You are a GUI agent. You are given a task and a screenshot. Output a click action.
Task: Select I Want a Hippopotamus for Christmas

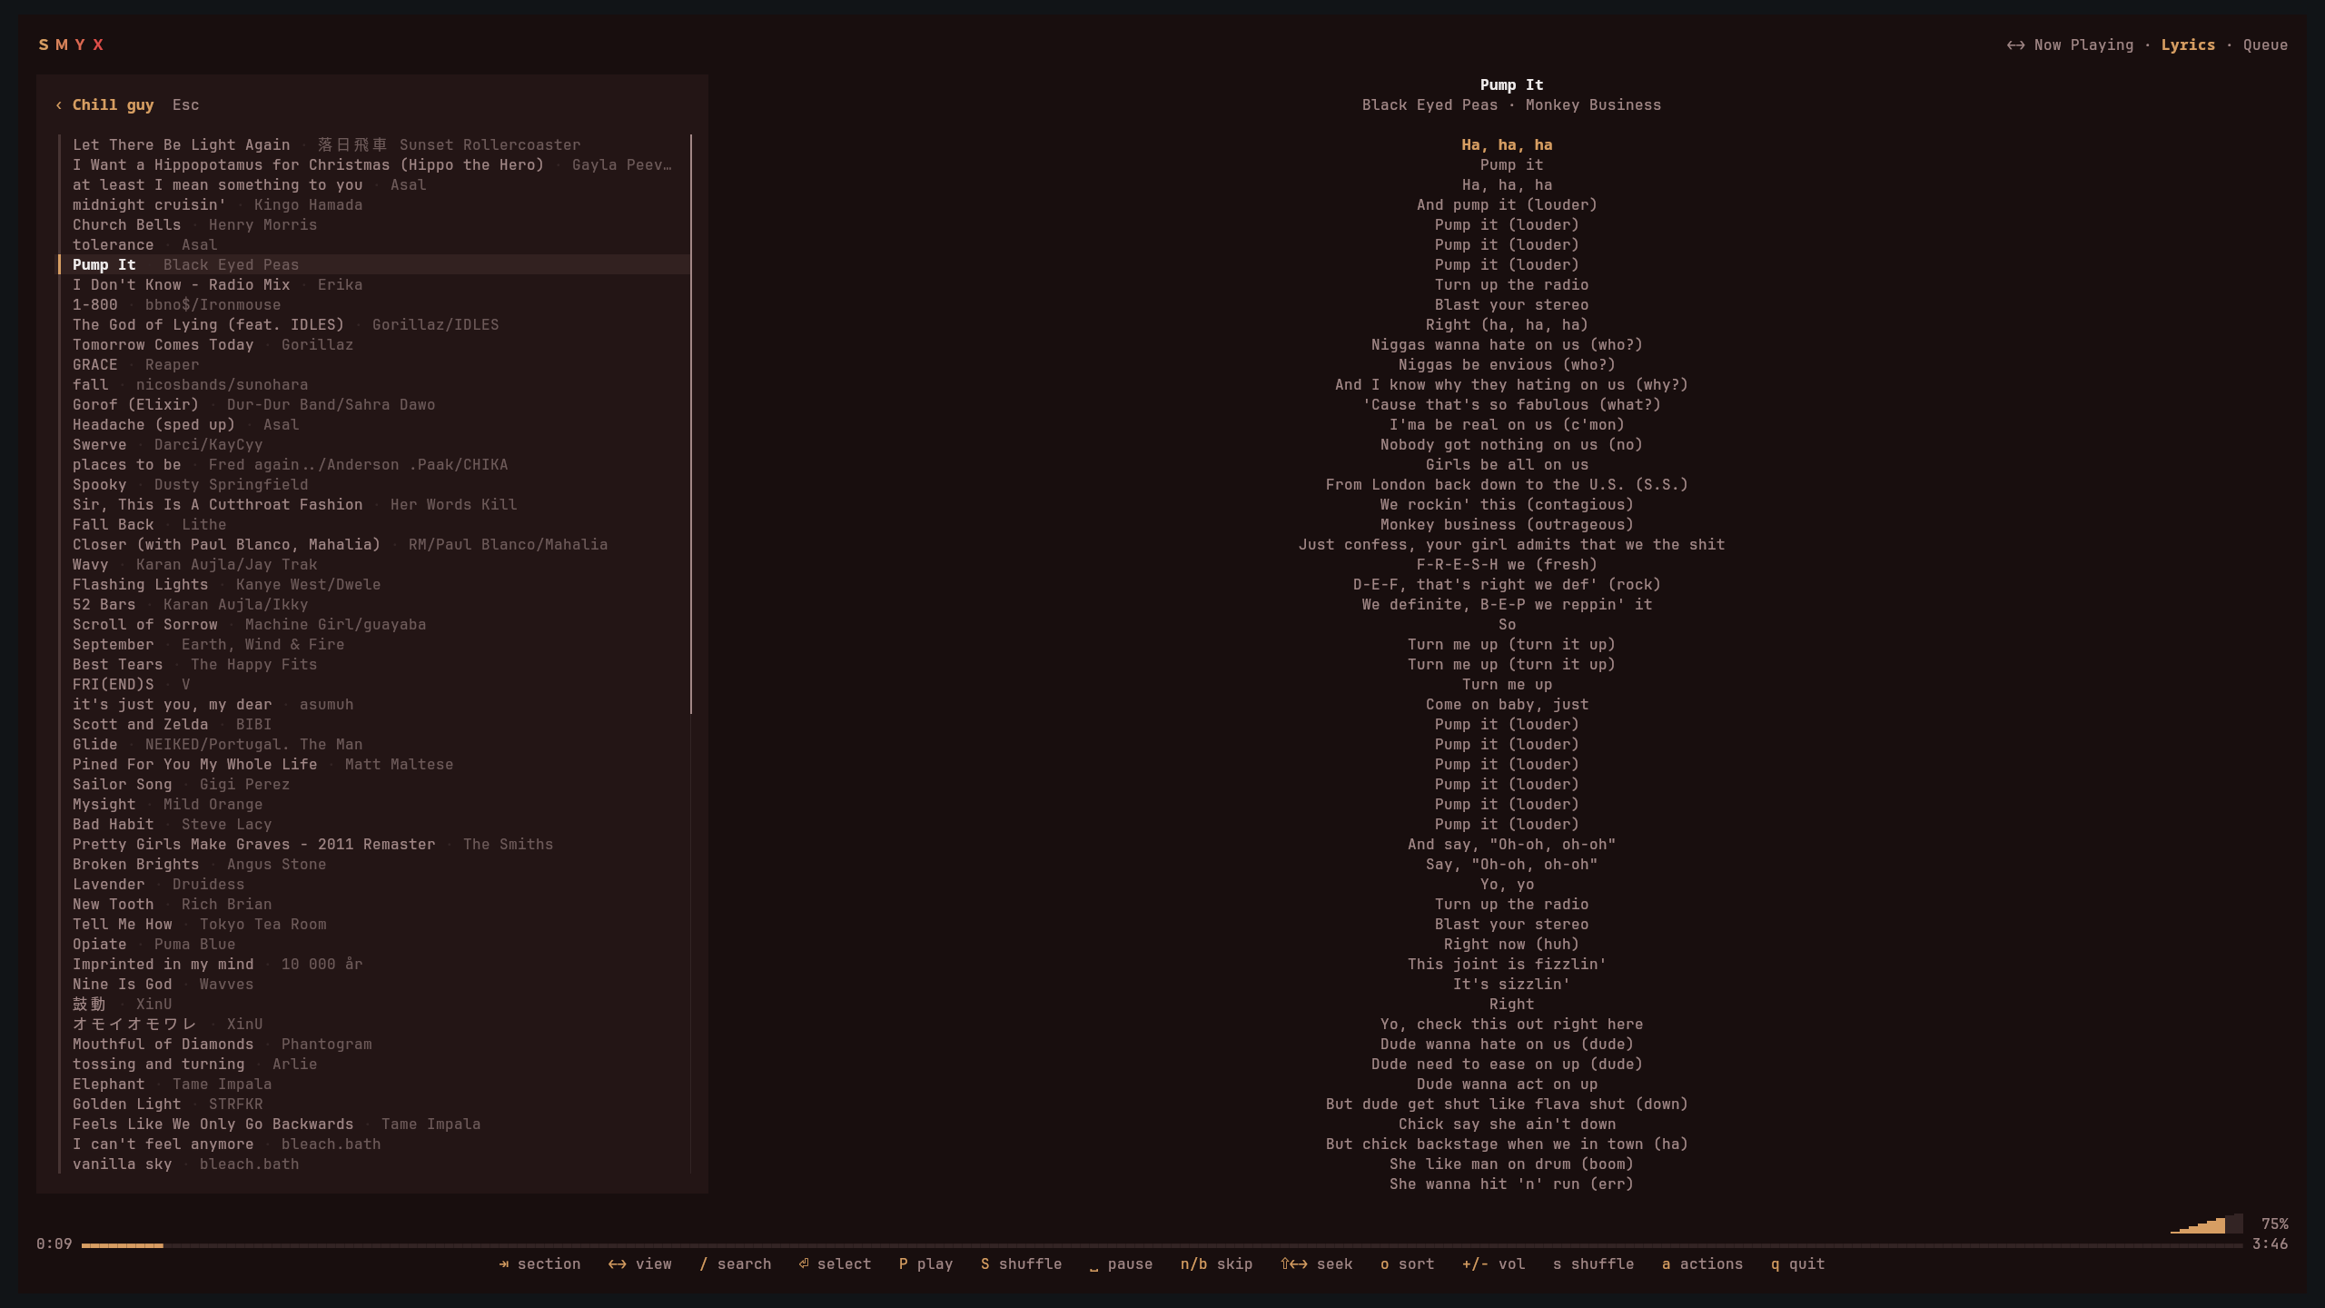tap(374, 165)
